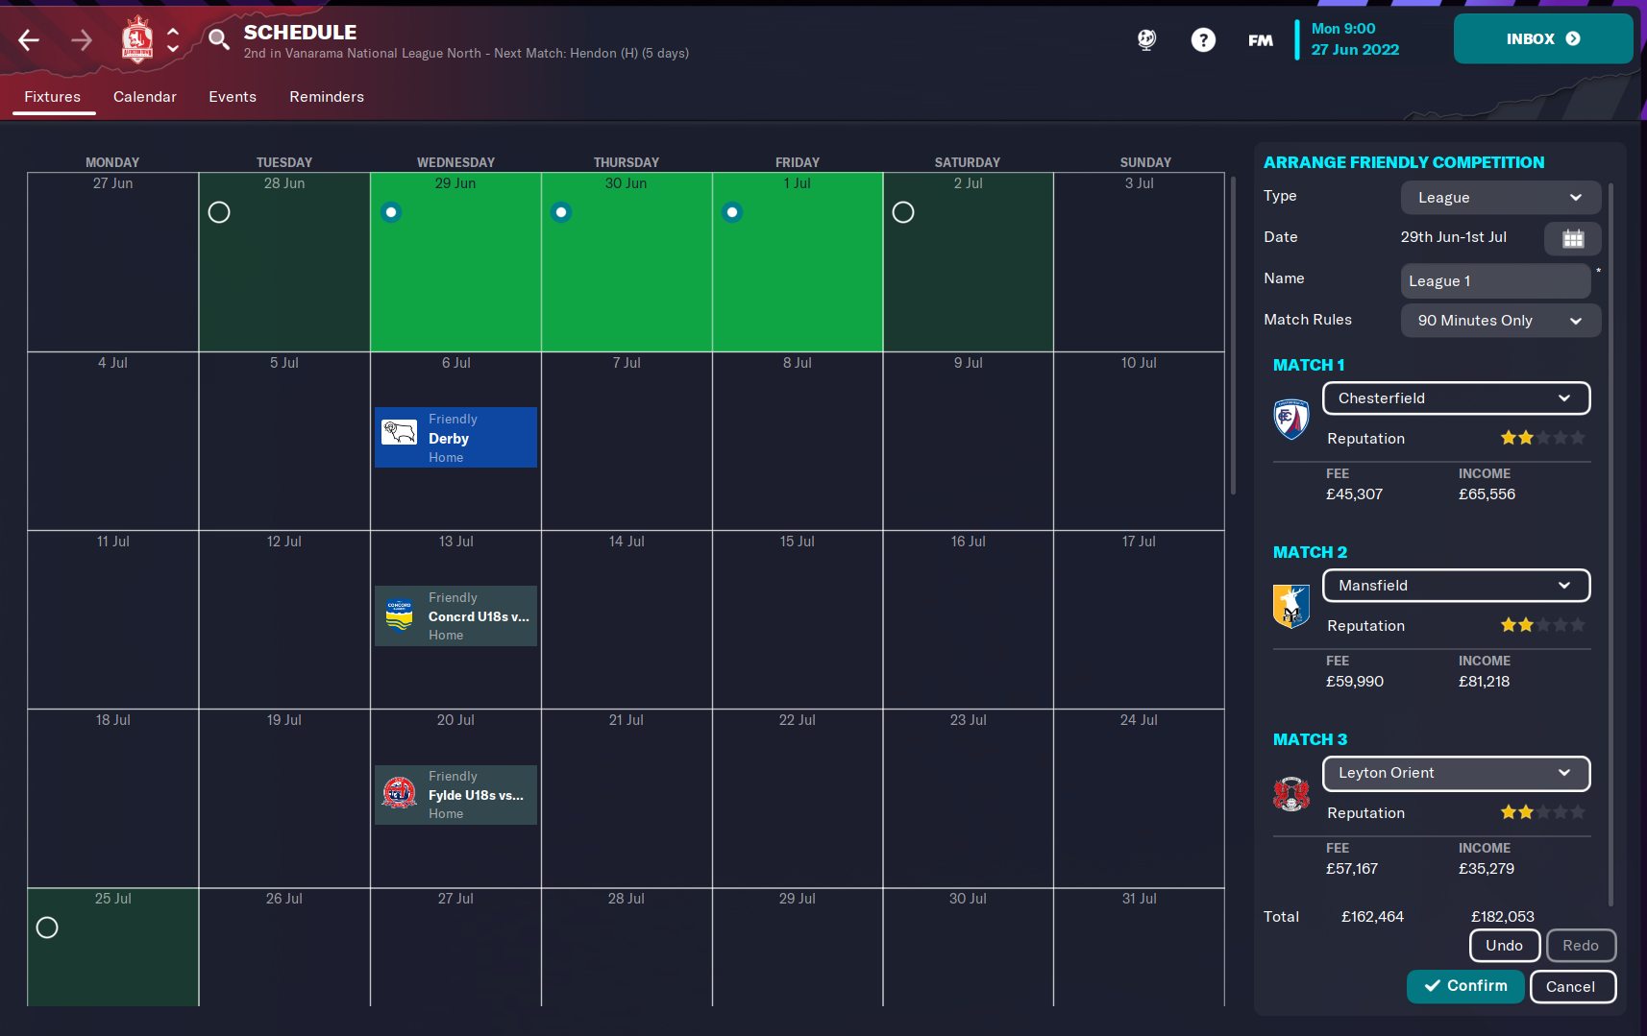Click the total income £182,053

(1503, 917)
